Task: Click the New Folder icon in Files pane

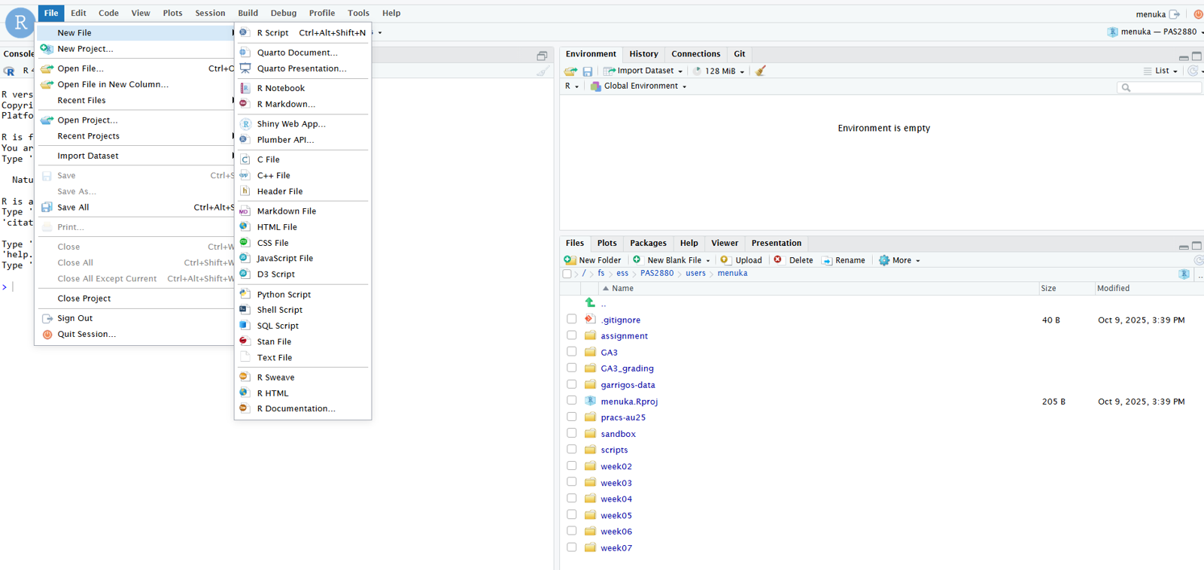Action: pos(570,260)
